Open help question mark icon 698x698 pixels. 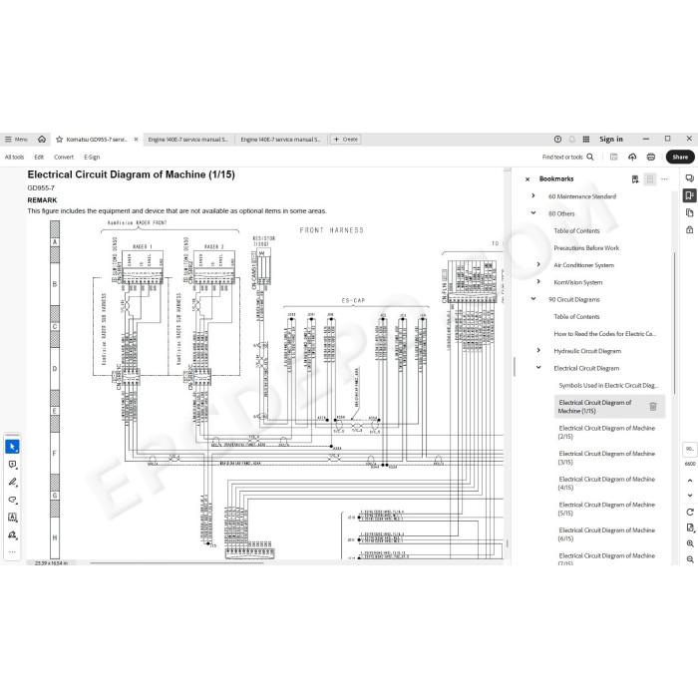click(557, 140)
